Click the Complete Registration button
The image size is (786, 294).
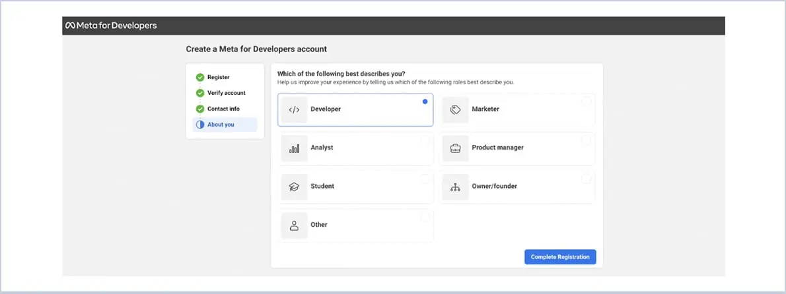tap(560, 257)
